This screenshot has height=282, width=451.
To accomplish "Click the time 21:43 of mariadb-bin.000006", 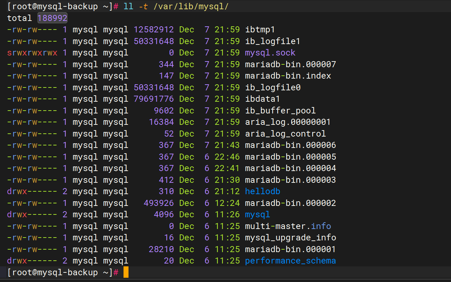I will [227, 145].
